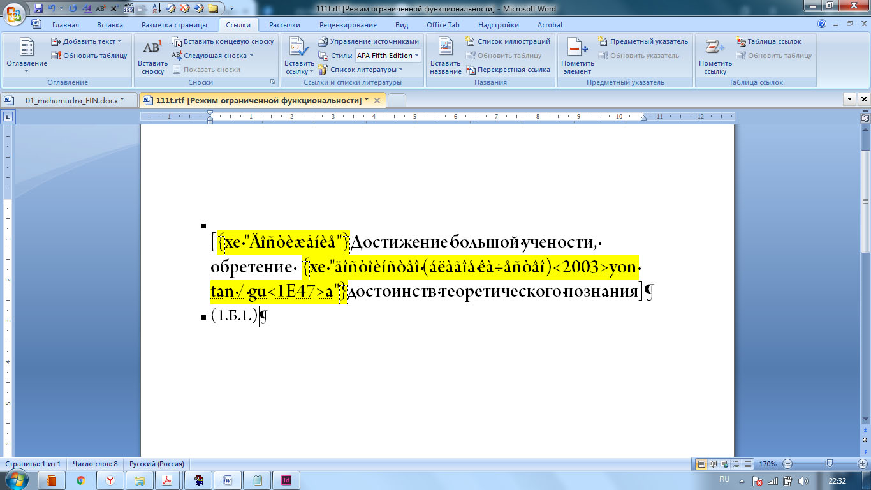Open Yandex browser from taskbar
This screenshot has height=490, width=871.
pos(110,480)
